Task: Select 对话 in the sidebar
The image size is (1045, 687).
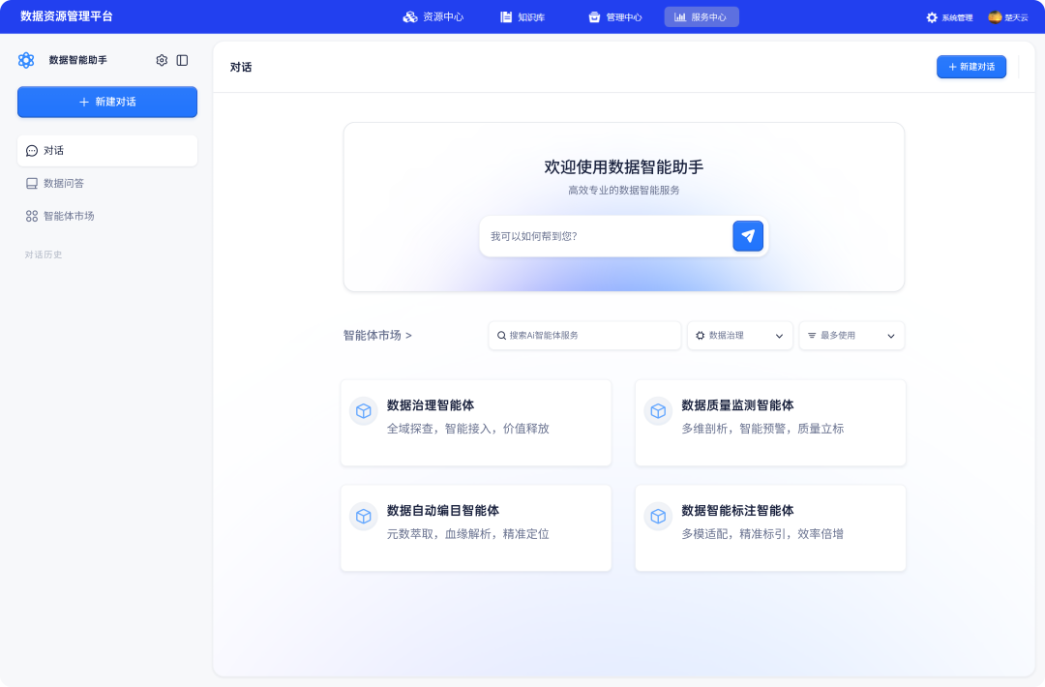Action: click(107, 151)
